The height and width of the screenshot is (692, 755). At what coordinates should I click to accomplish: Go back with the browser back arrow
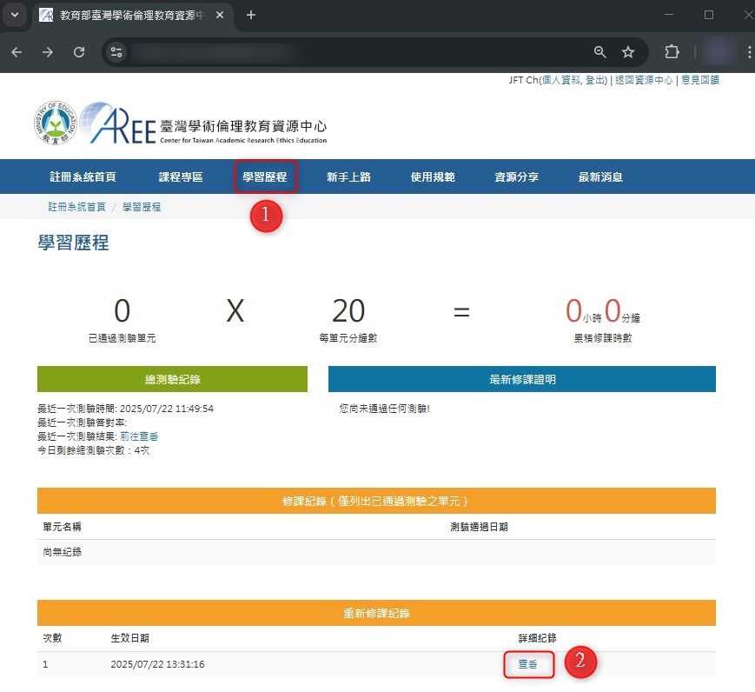pos(17,52)
